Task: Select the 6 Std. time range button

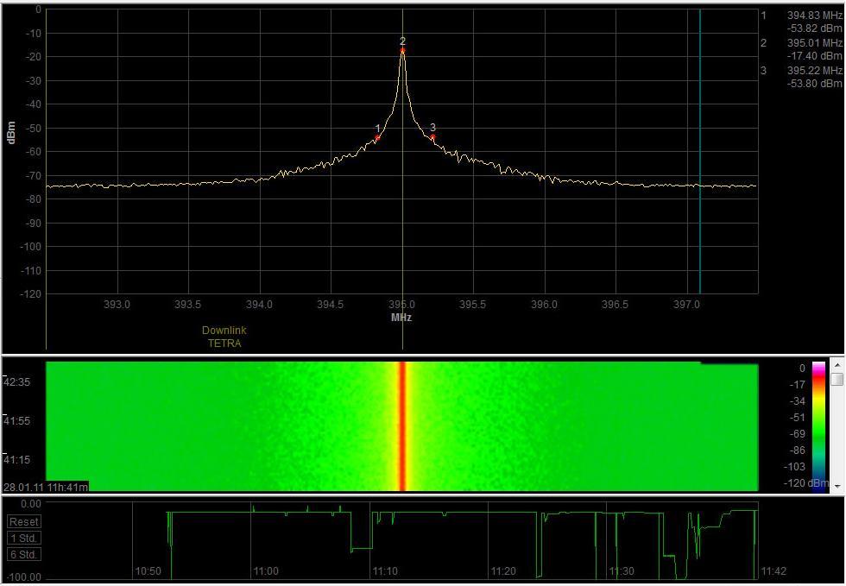Action: coord(24,555)
